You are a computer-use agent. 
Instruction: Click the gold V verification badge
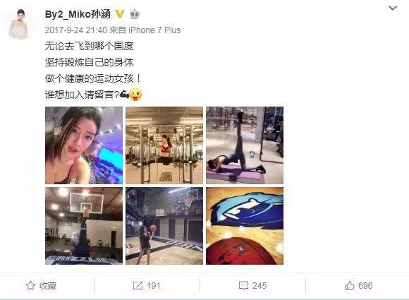click(x=120, y=14)
